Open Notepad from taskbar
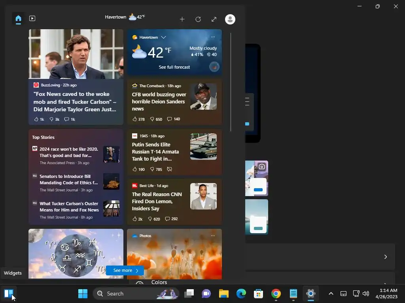Viewport: 405px width, 303px height. 293,294
